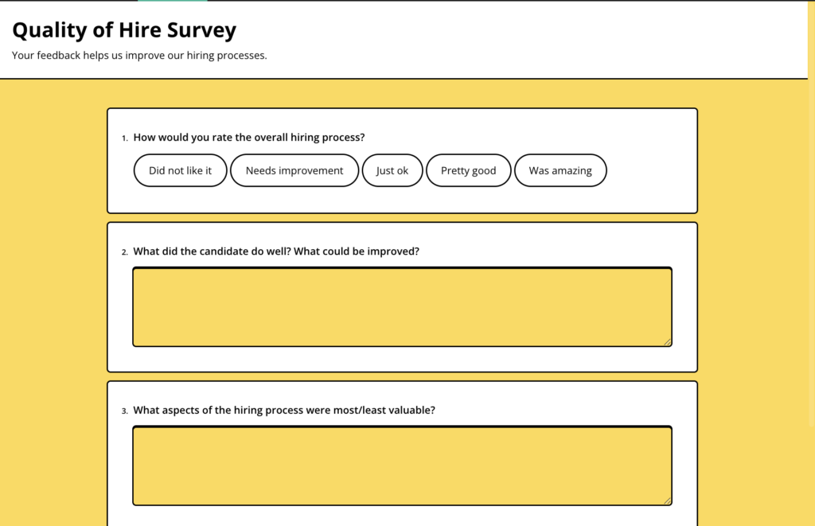Click the feedback subtitle under the survey title

[x=139, y=56]
